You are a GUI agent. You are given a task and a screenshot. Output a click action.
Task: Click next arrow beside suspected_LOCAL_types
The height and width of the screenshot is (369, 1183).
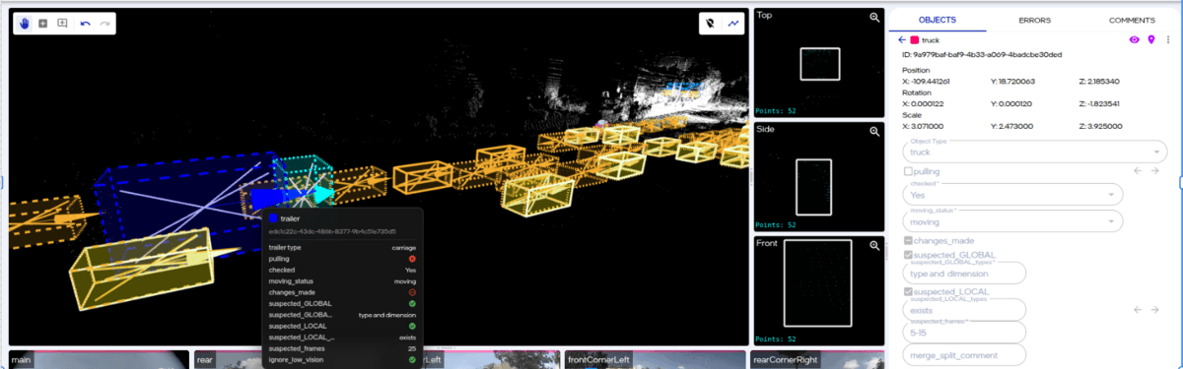coord(1154,309)
